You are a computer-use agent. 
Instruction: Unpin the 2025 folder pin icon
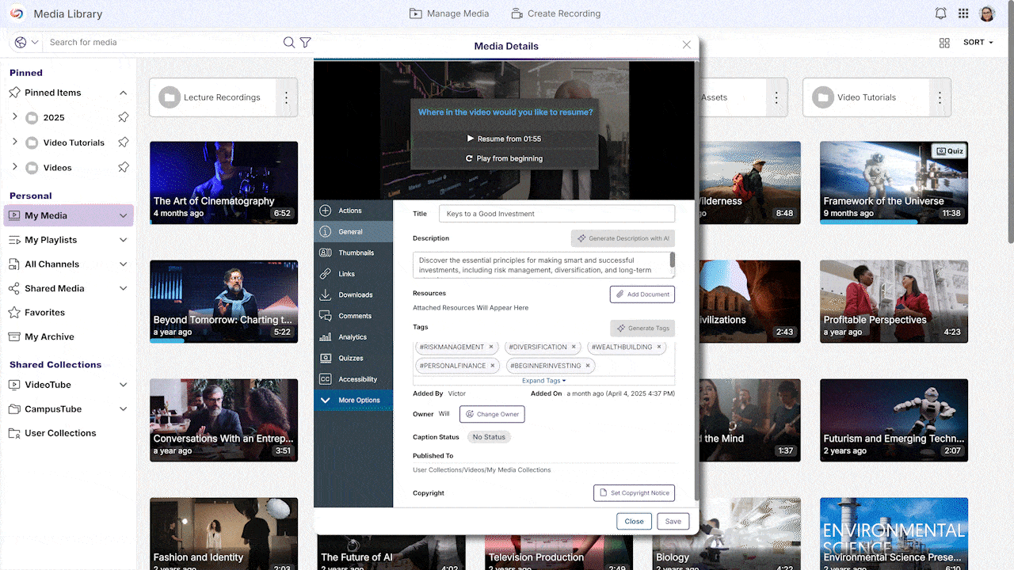123,117
